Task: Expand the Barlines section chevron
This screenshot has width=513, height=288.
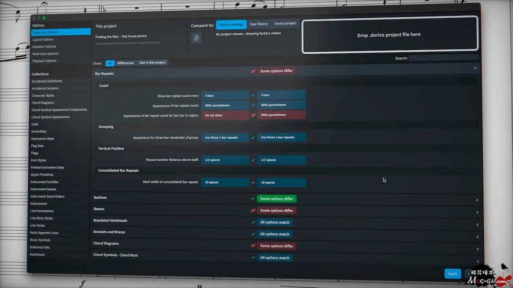Action: click(x=477, y=200)
